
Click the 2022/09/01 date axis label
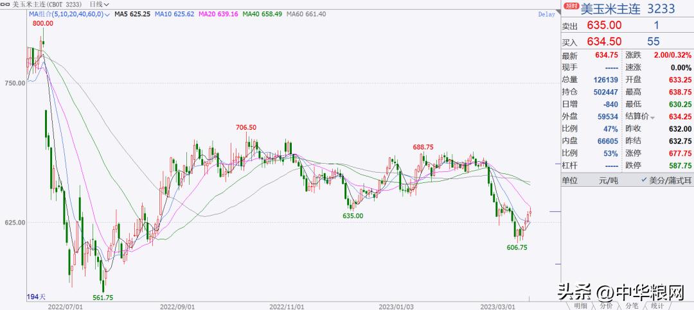coord(177,306)
